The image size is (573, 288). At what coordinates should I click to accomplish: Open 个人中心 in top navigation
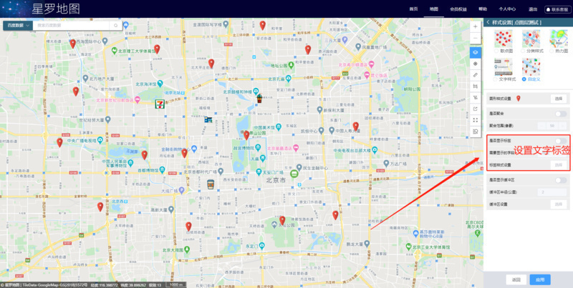pos(507,9)
